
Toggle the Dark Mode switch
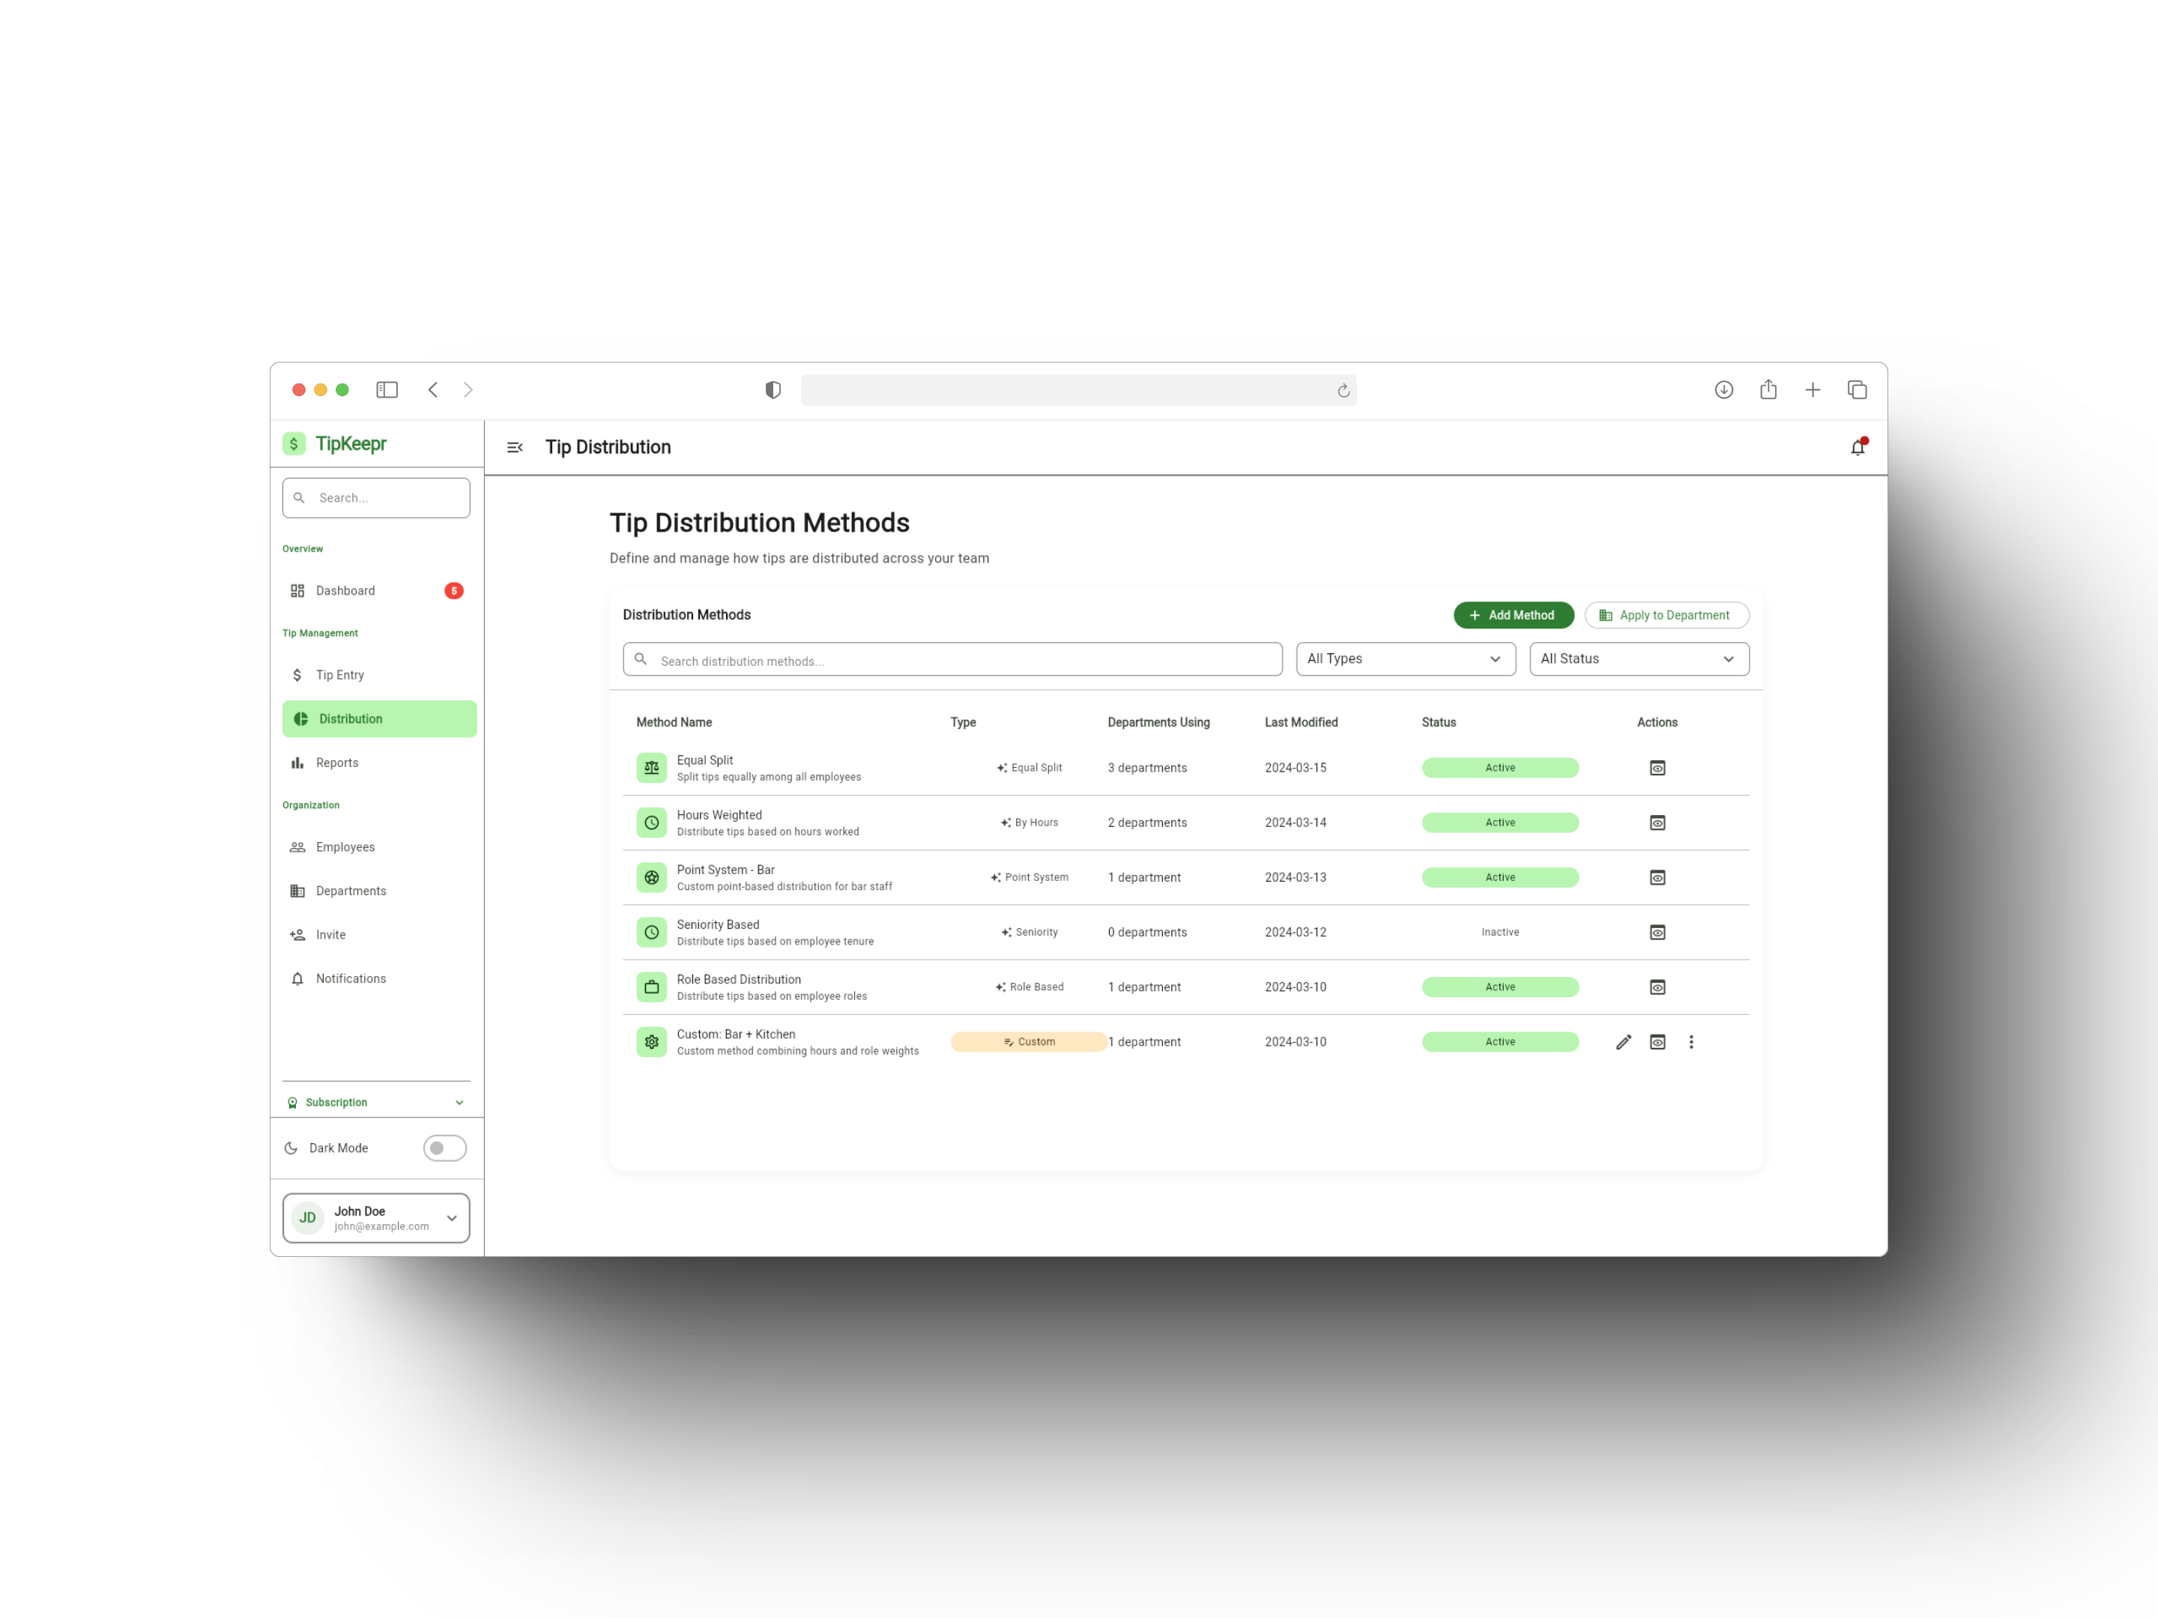pyautogui.click(x=445, y=1148)
